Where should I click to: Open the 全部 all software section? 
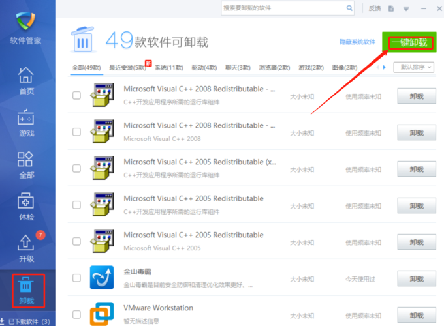(25, 165)
